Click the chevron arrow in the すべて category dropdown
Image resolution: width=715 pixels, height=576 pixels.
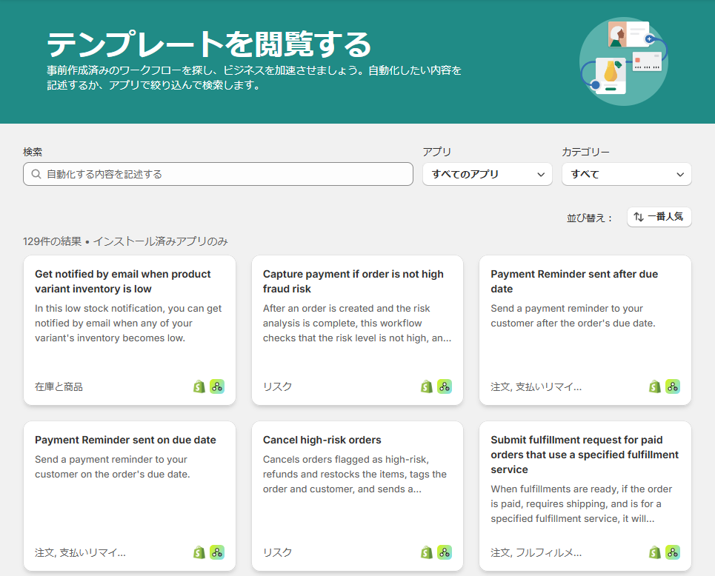point(680,175)
